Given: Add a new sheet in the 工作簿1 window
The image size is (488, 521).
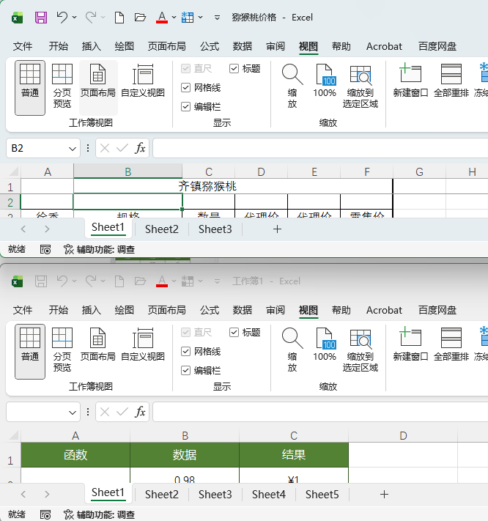Looking at the screenshot, I should (384, 494).
